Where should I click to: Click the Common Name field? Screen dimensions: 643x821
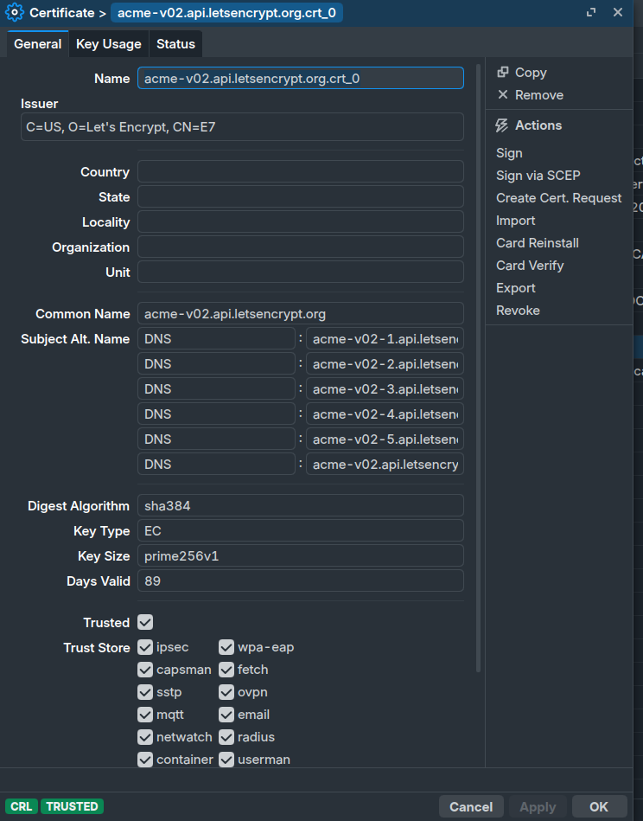pos(300,314)
